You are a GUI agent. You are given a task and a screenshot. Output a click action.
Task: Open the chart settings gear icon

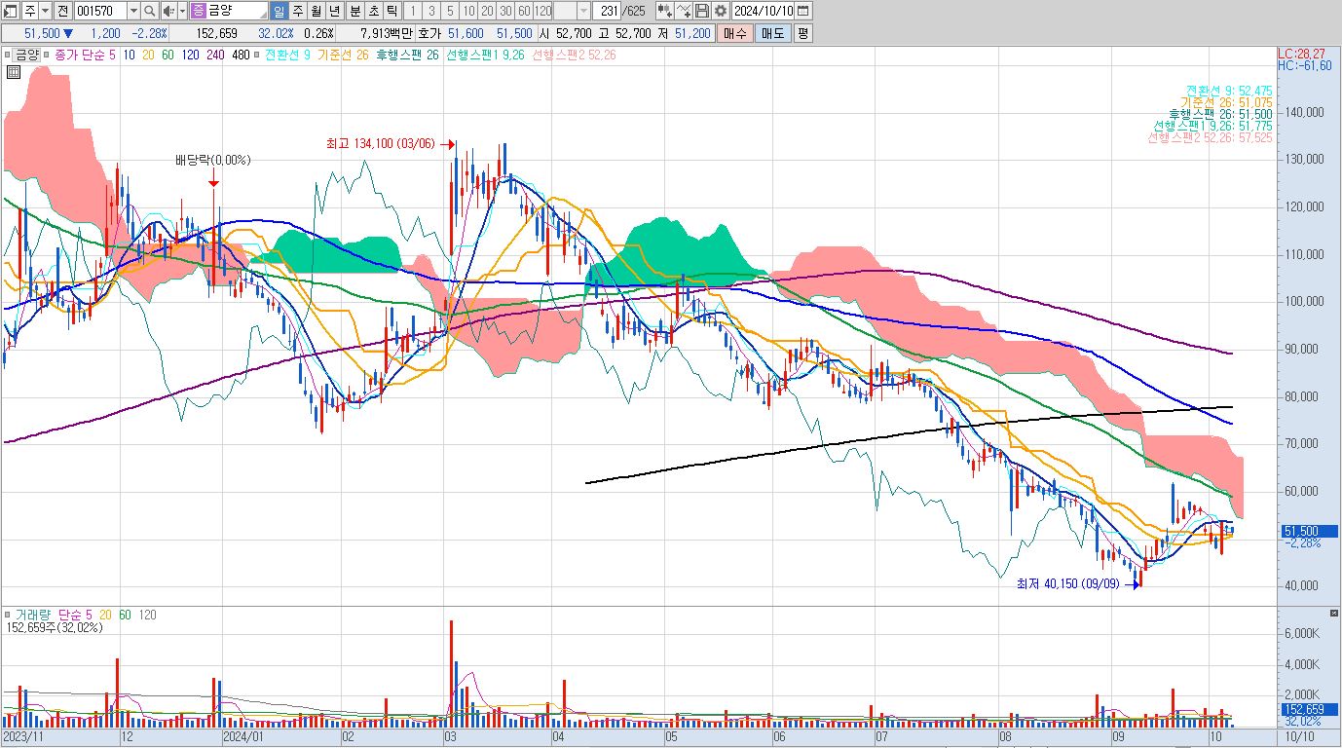tap(720, 11)
